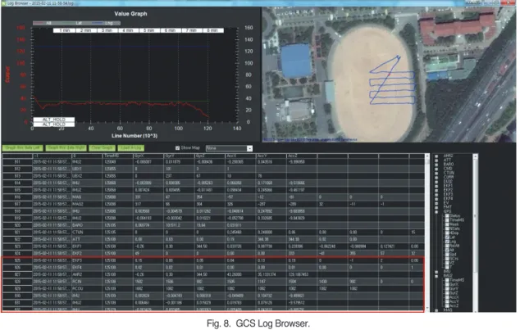Check the GyrX box under IMU2
Screen dimensions: 520x330
pos(447,284)
